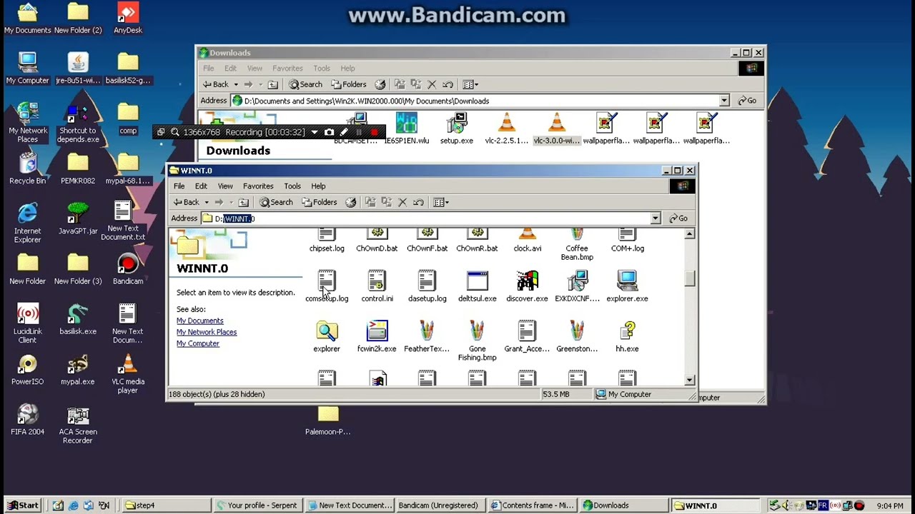Select the control.ini file
This screenshot has width=915, height=514.
[x=377, y=286]
